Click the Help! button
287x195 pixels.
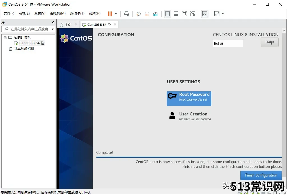[x=269, y=42]
